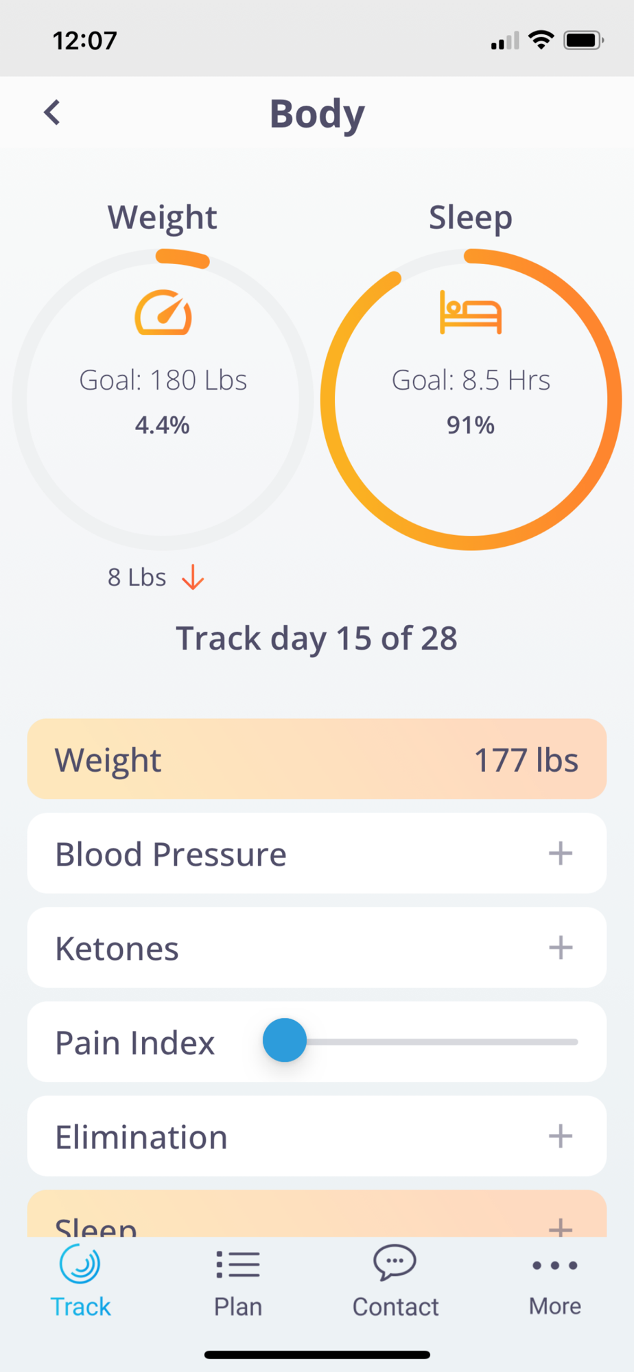Screen dimensions: 634x1372
Task: Tap the sleep bed icon
Action: click(x=471, y=313)
